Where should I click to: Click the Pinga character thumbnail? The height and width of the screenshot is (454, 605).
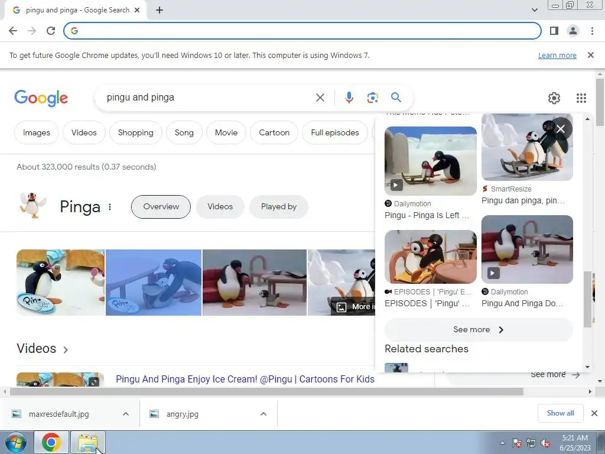[33, 205]
